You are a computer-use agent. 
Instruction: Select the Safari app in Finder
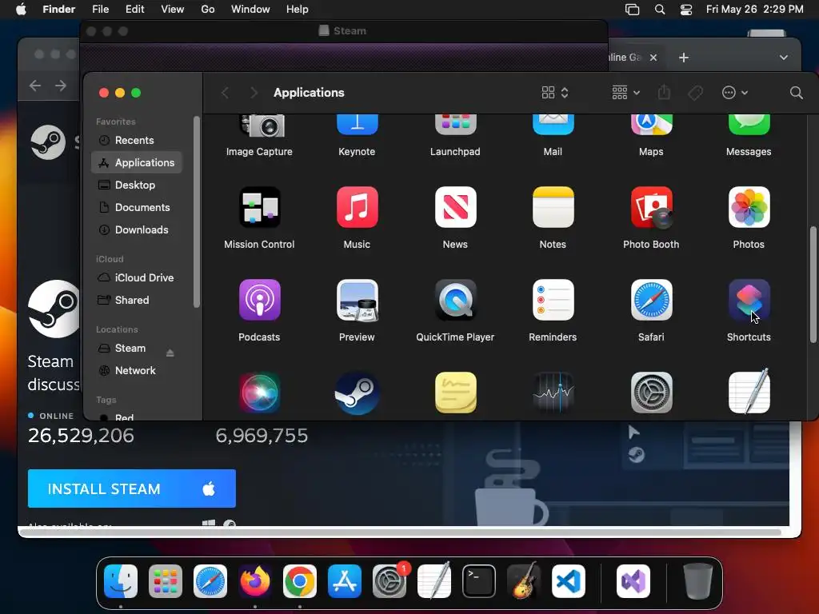(651, 300)
